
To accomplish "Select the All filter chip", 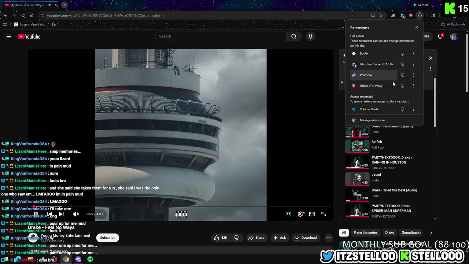I will [344, 232].
